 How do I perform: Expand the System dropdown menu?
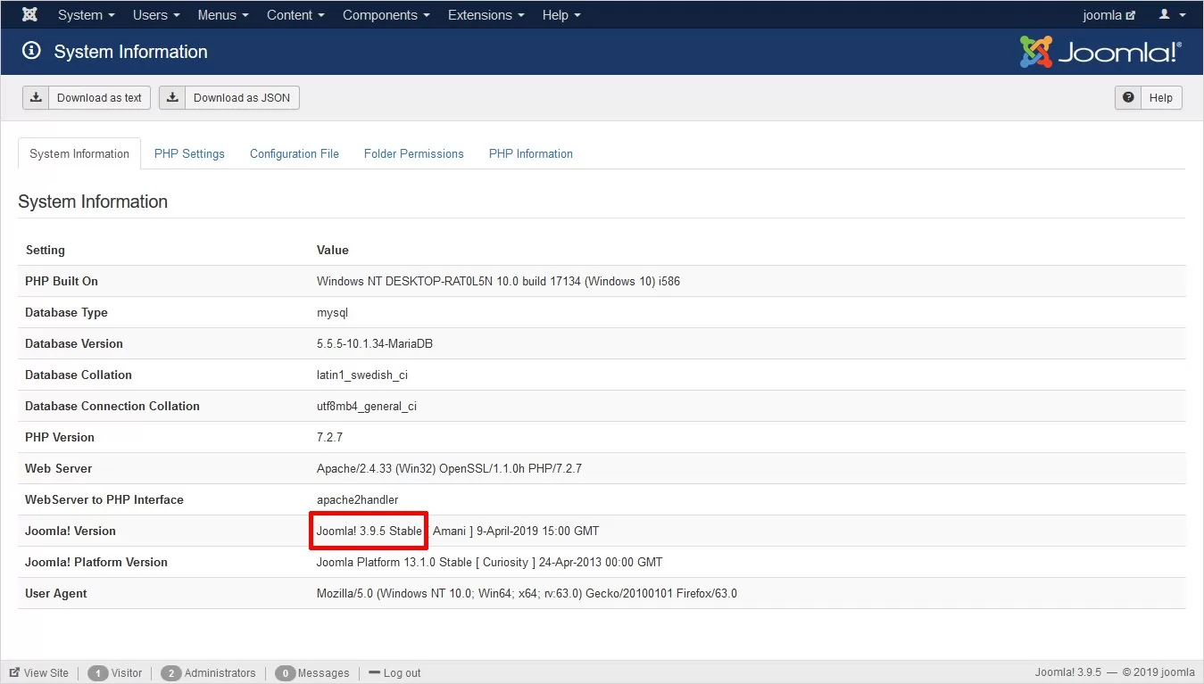[86, 14]
